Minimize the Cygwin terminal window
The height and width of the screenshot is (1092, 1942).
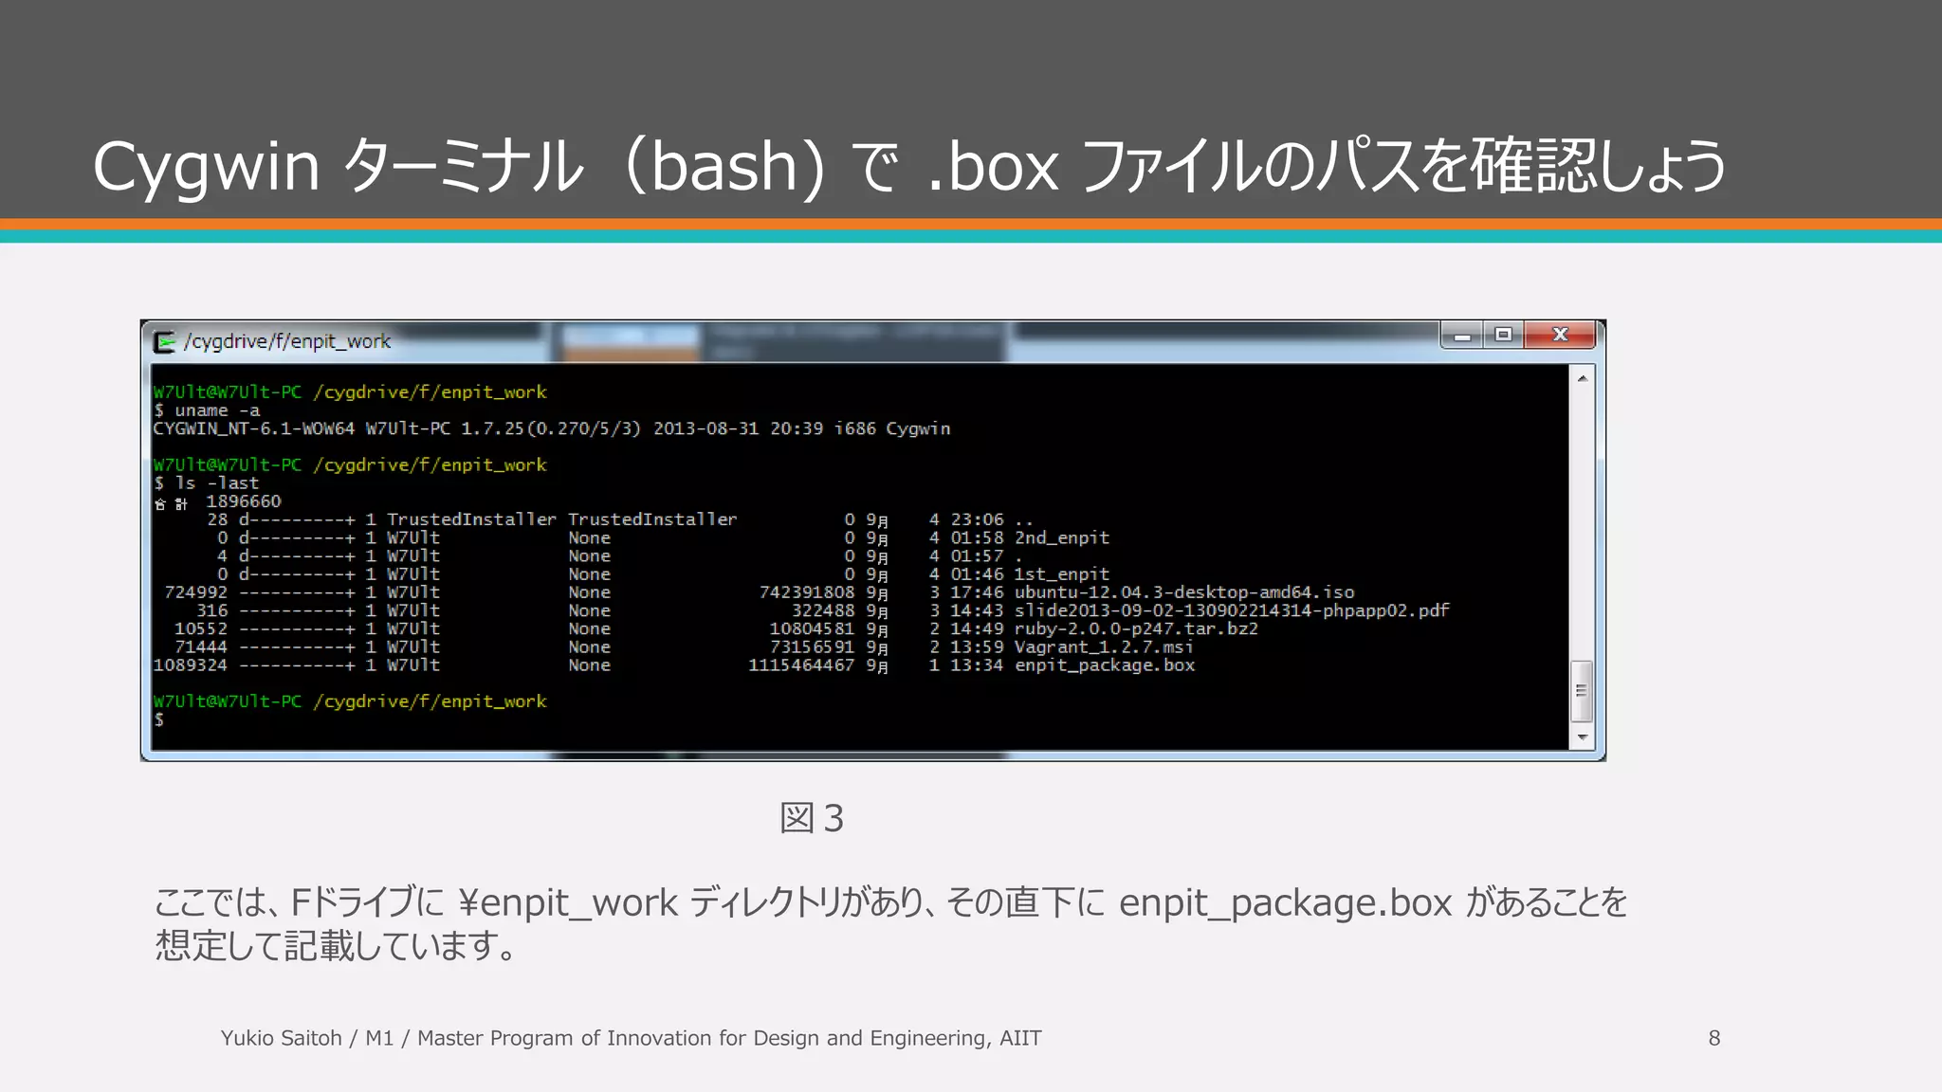pos(1461,336)
